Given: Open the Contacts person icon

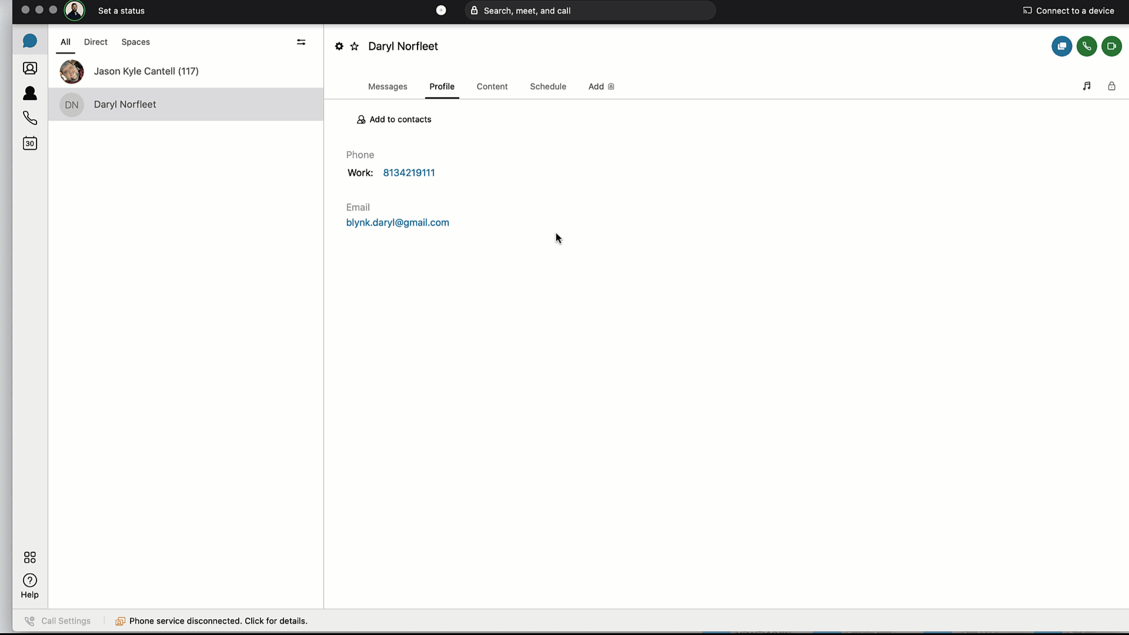Looking at the screenshot, I should click(30, 93).
